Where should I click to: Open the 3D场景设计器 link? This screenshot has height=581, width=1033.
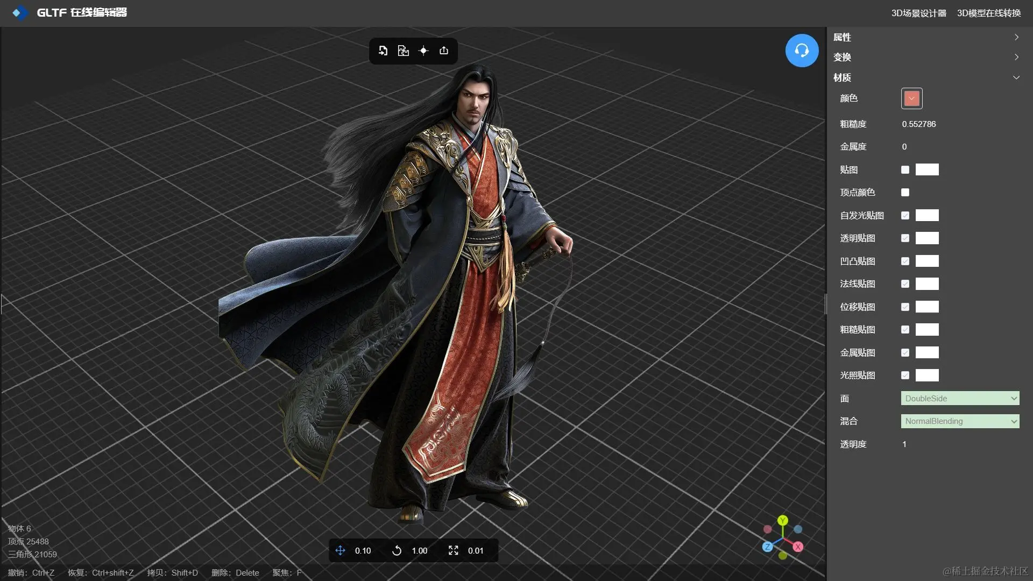coord(918,13)
